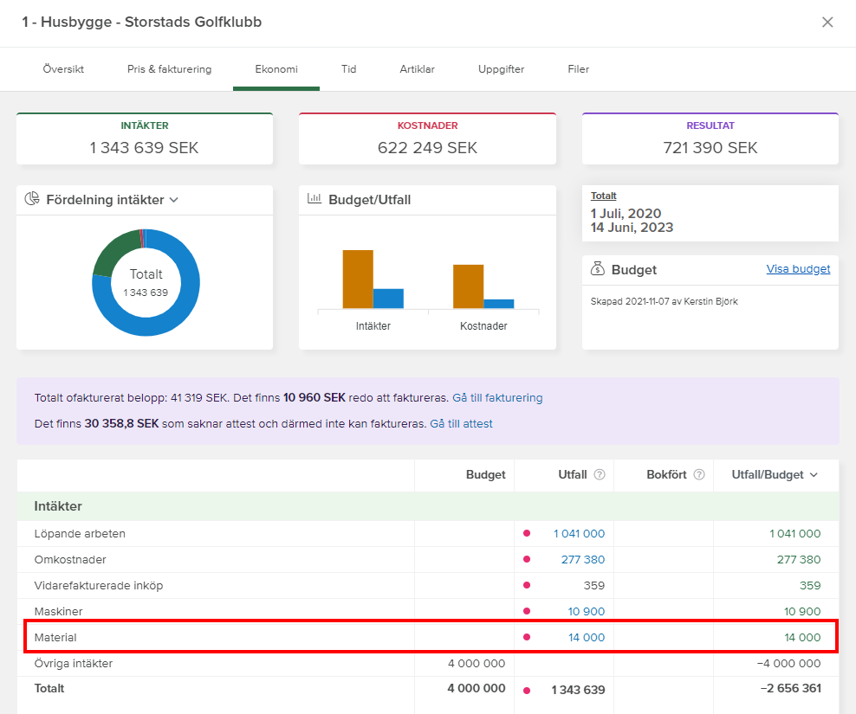Go to the Artiklar tab
The image size is (856, 714).
tap(417, 69)
